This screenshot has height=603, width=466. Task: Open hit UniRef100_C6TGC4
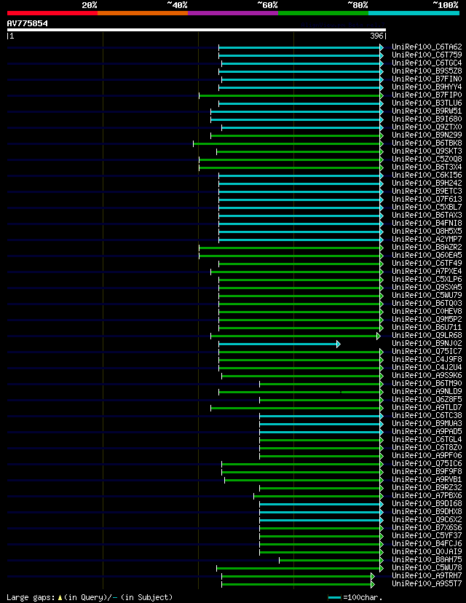pyautogui.click(x=427, y=63)
